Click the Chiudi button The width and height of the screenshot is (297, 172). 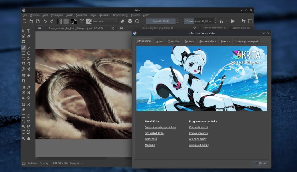pyautogui.click(x=261, y=163)
